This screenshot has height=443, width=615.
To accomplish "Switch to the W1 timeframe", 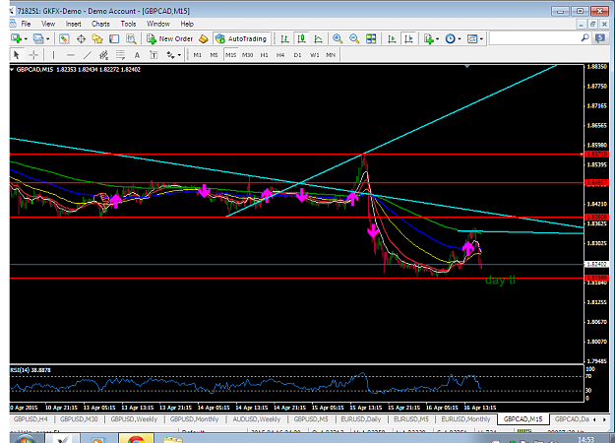I will pos(314,55).
